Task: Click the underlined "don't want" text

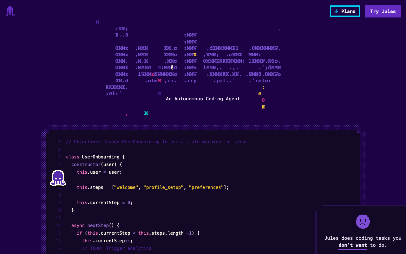Action: point(353,245)
